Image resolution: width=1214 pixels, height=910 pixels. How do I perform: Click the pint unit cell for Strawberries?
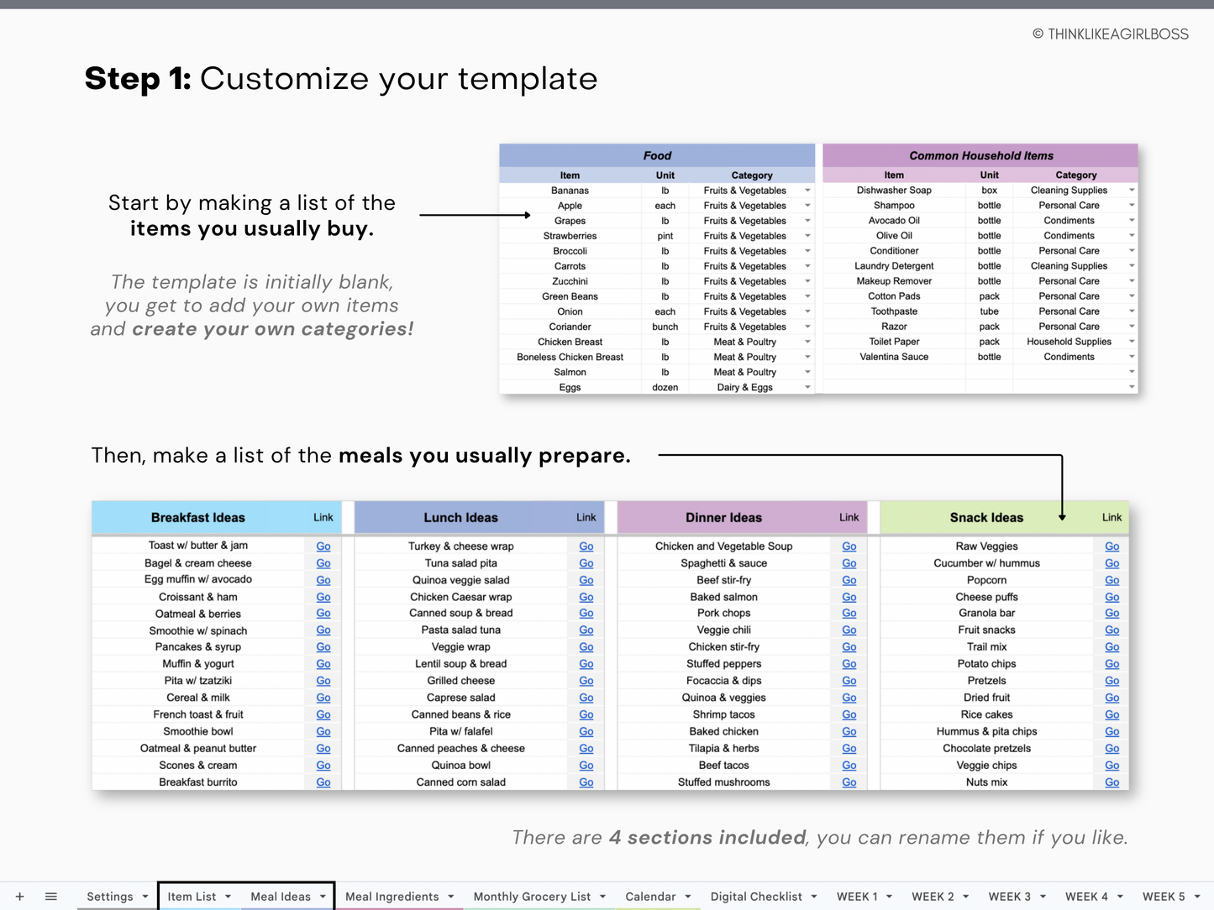pyautogui.click(x=665, y=236)
